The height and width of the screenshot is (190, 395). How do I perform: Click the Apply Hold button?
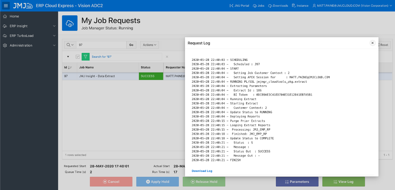point(157,182)
